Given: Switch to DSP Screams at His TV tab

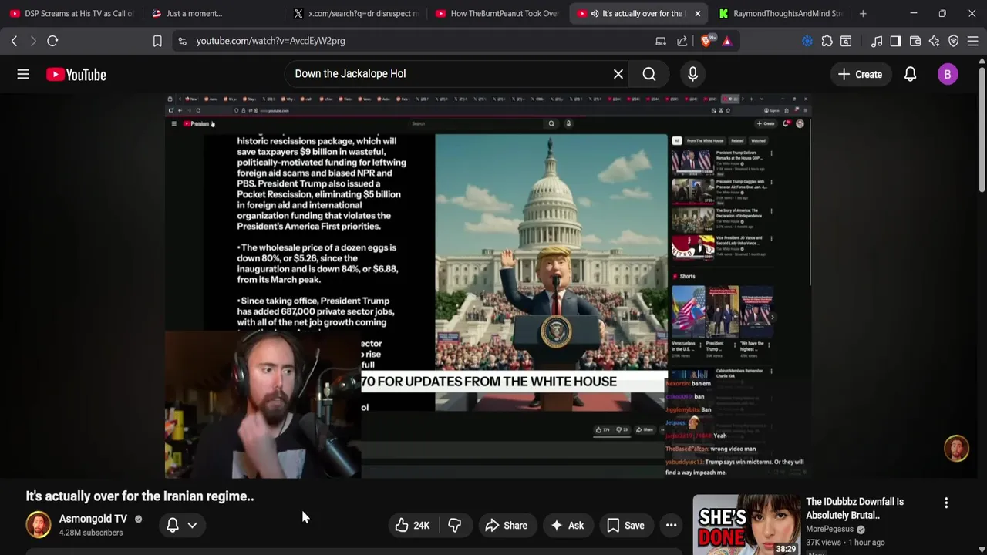Looking at the screenshot, I should (x=72, y=13).
